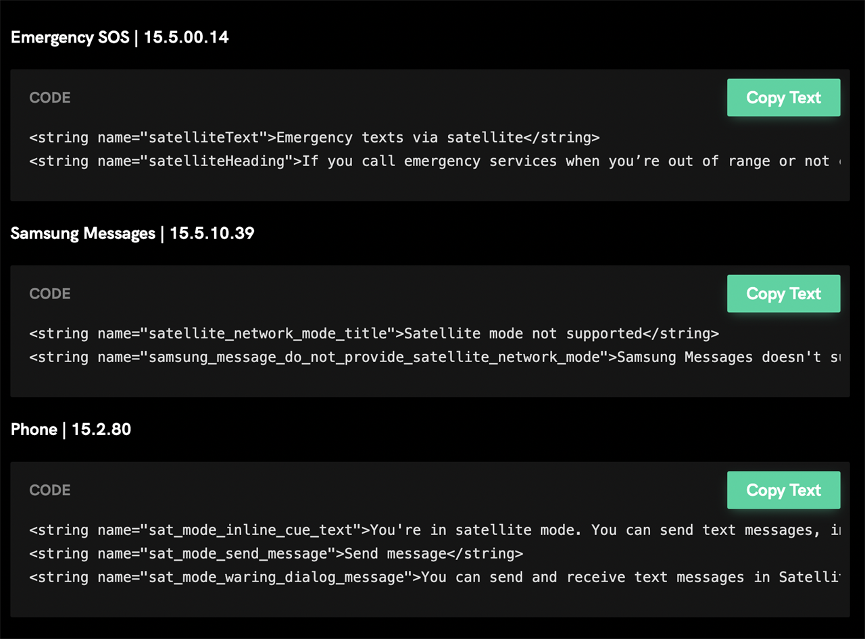This screenshot has height=639, width=865.
Task: Click the CODE label above the satelliteText string
Action: pyautogui.click(x=50, y=98)
